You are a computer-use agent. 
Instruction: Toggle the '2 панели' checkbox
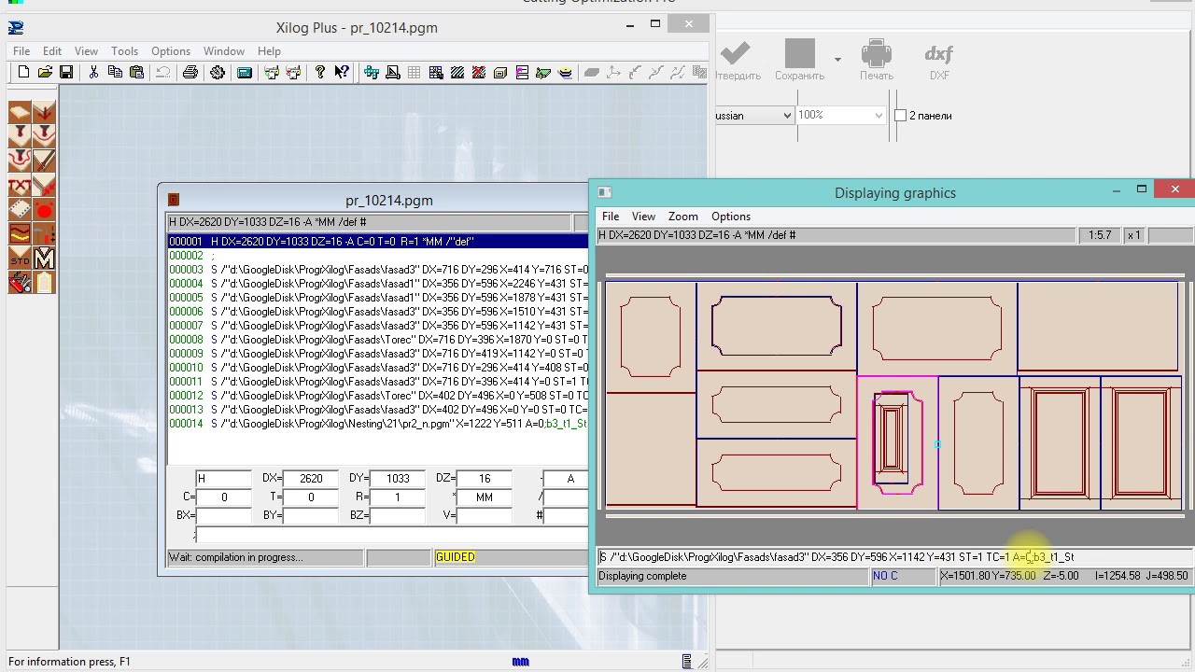[x=901, y=115]
